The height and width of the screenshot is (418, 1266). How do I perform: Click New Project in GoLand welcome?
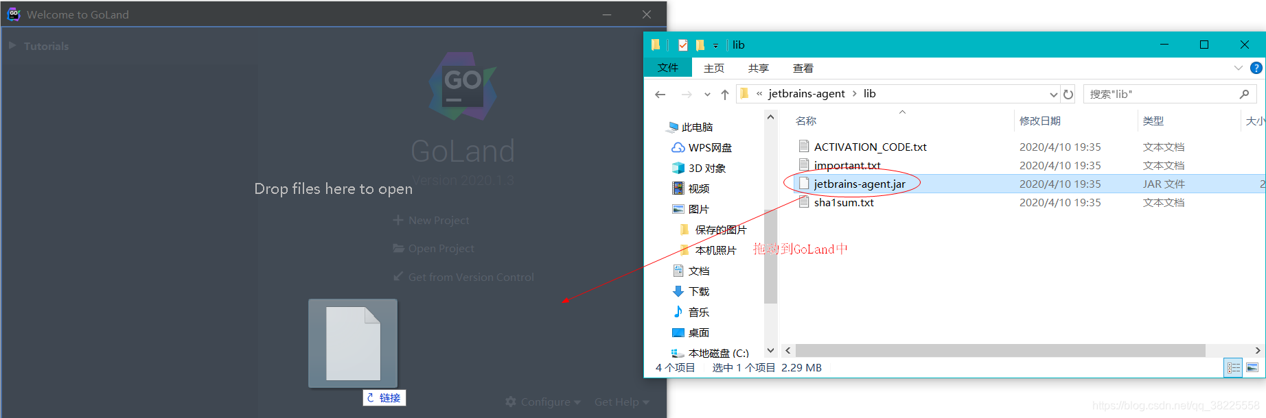point(431,220)
